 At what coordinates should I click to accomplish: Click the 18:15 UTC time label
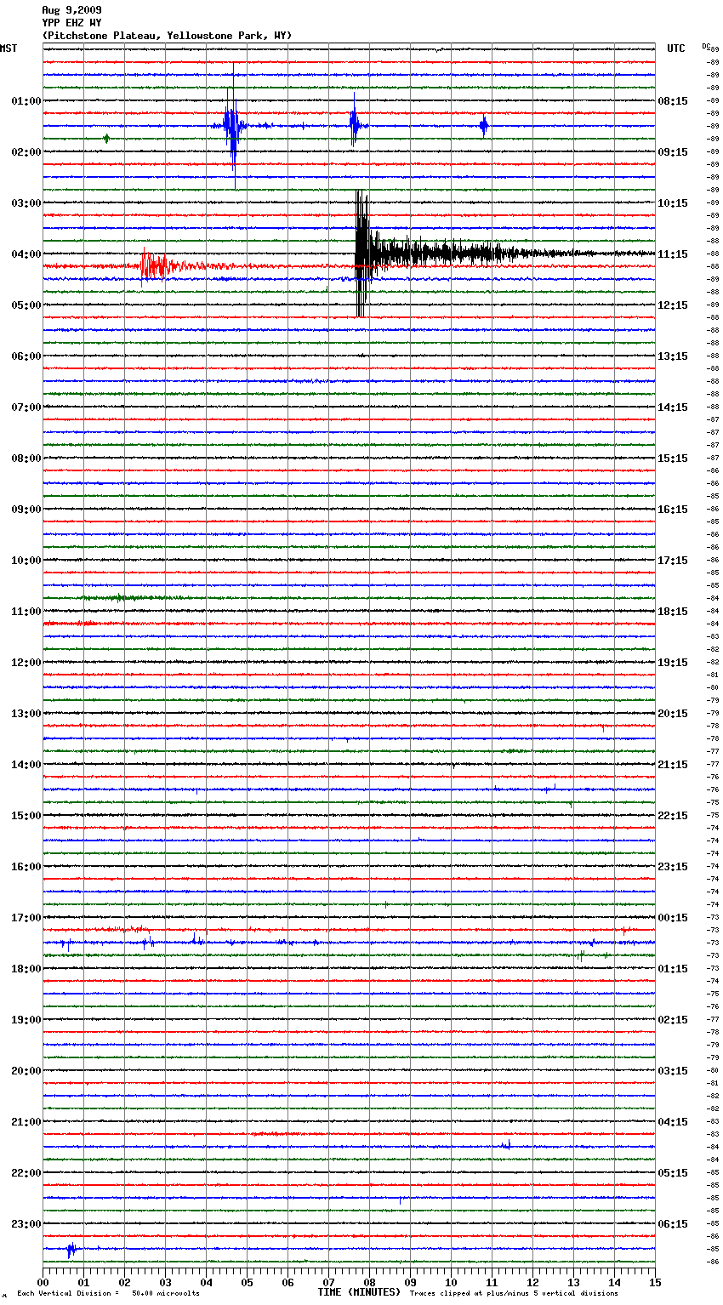[673, 611]
